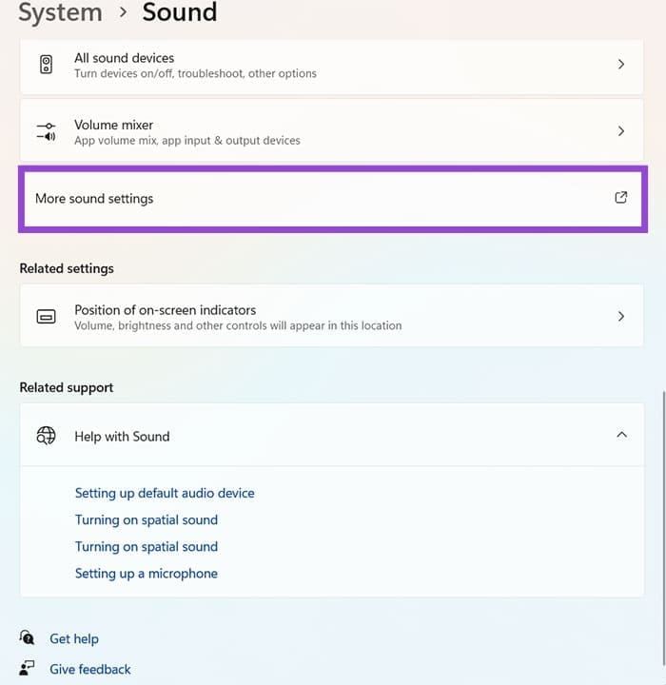
Task: Click the globe icon beside Help with Sound
Action: tap(46, 436)
